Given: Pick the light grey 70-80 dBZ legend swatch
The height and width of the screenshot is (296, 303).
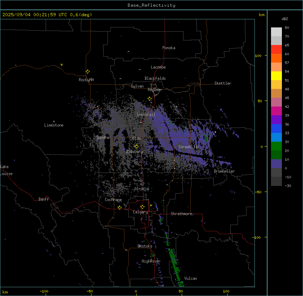Looking at the screenshot, I should tap(276, 32).
